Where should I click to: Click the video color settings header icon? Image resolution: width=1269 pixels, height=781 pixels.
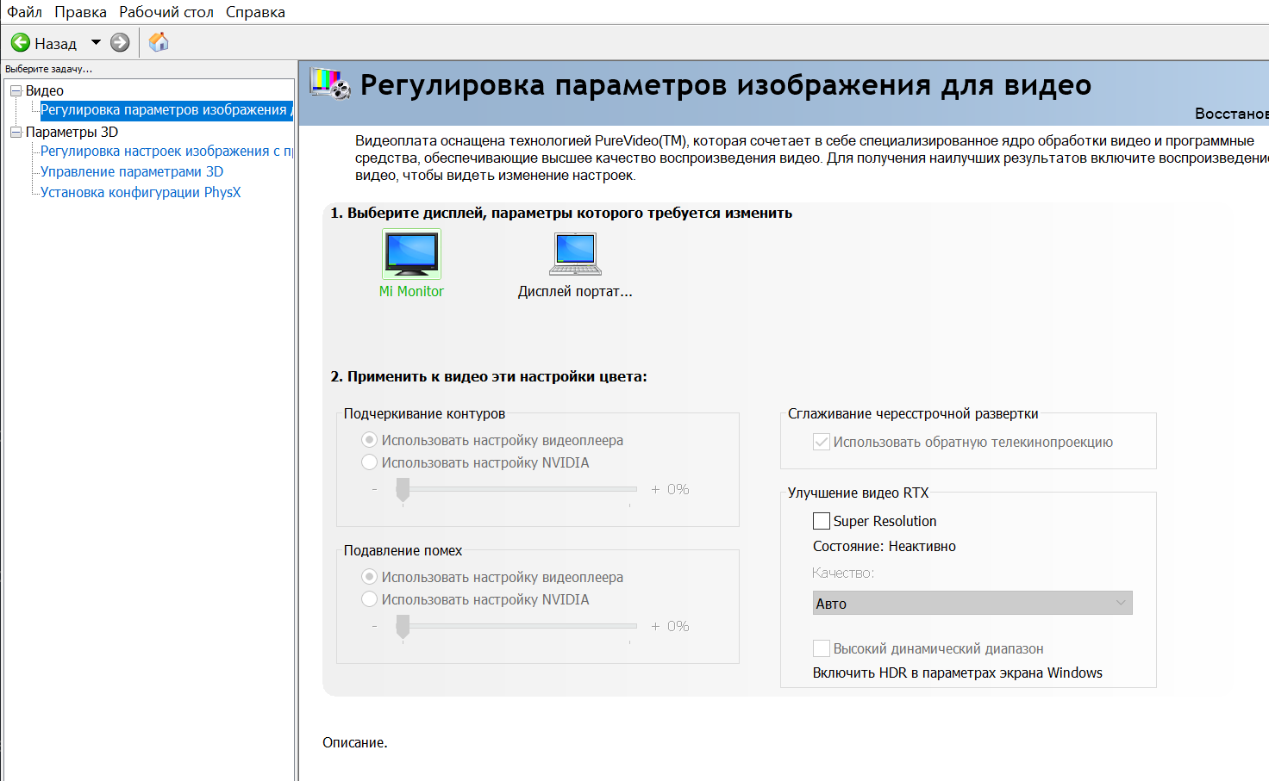[330, 84]
